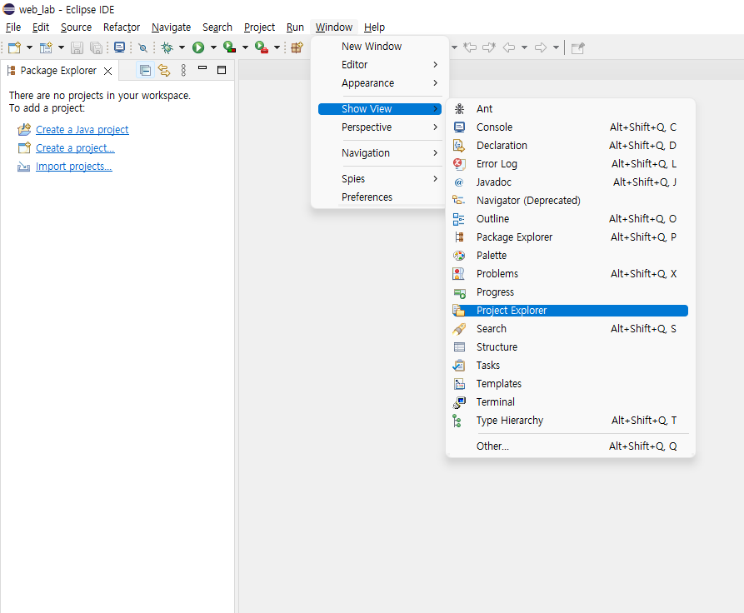Click the New Java Package toolbar icon
Screen dimensions: 744x613
point(297,47)
